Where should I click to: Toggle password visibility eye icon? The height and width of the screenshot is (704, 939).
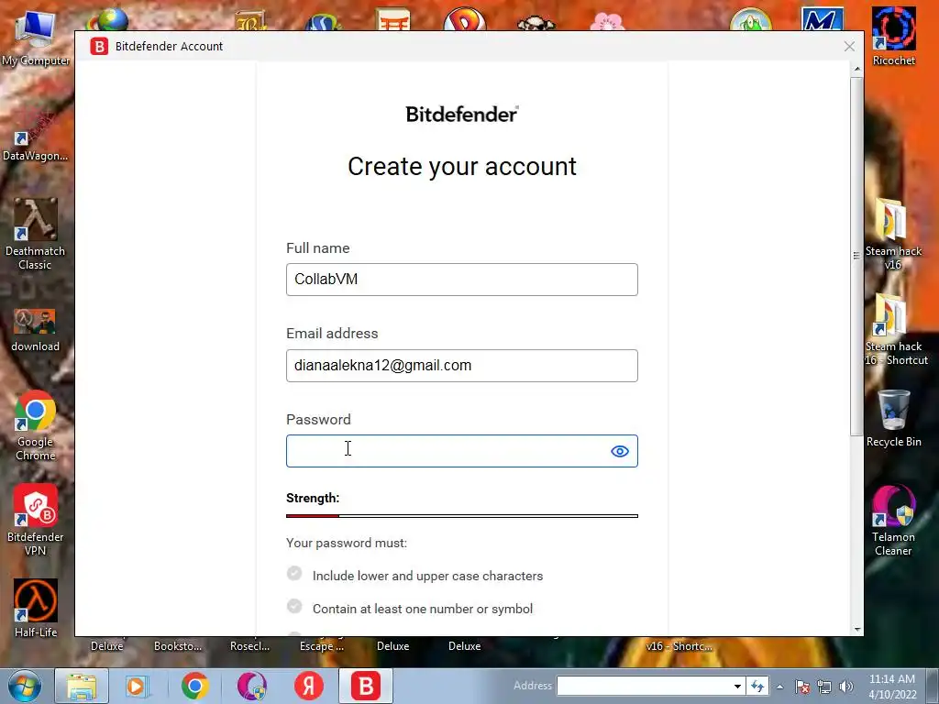620,451
